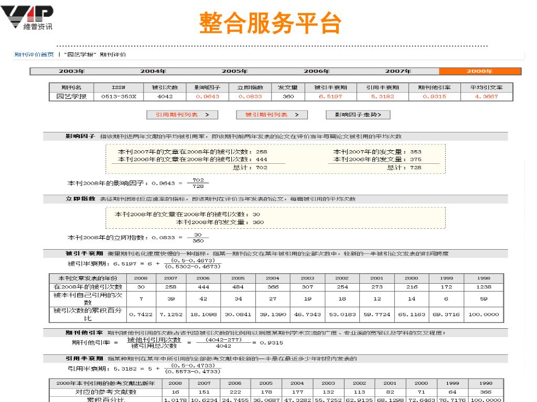This screenshot has width=537, height=402.
Task: Click the self-citation count 59 cell
Action: click(484, 299)
